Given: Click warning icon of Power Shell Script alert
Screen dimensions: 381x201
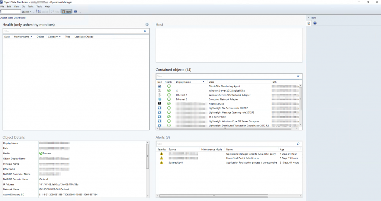Looking at the screenshot, I should (x=161, y=158).
